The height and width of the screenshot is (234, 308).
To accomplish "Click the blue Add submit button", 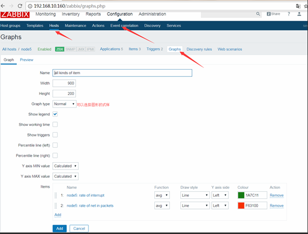I will pyautogui.click(x=60, y=228).
